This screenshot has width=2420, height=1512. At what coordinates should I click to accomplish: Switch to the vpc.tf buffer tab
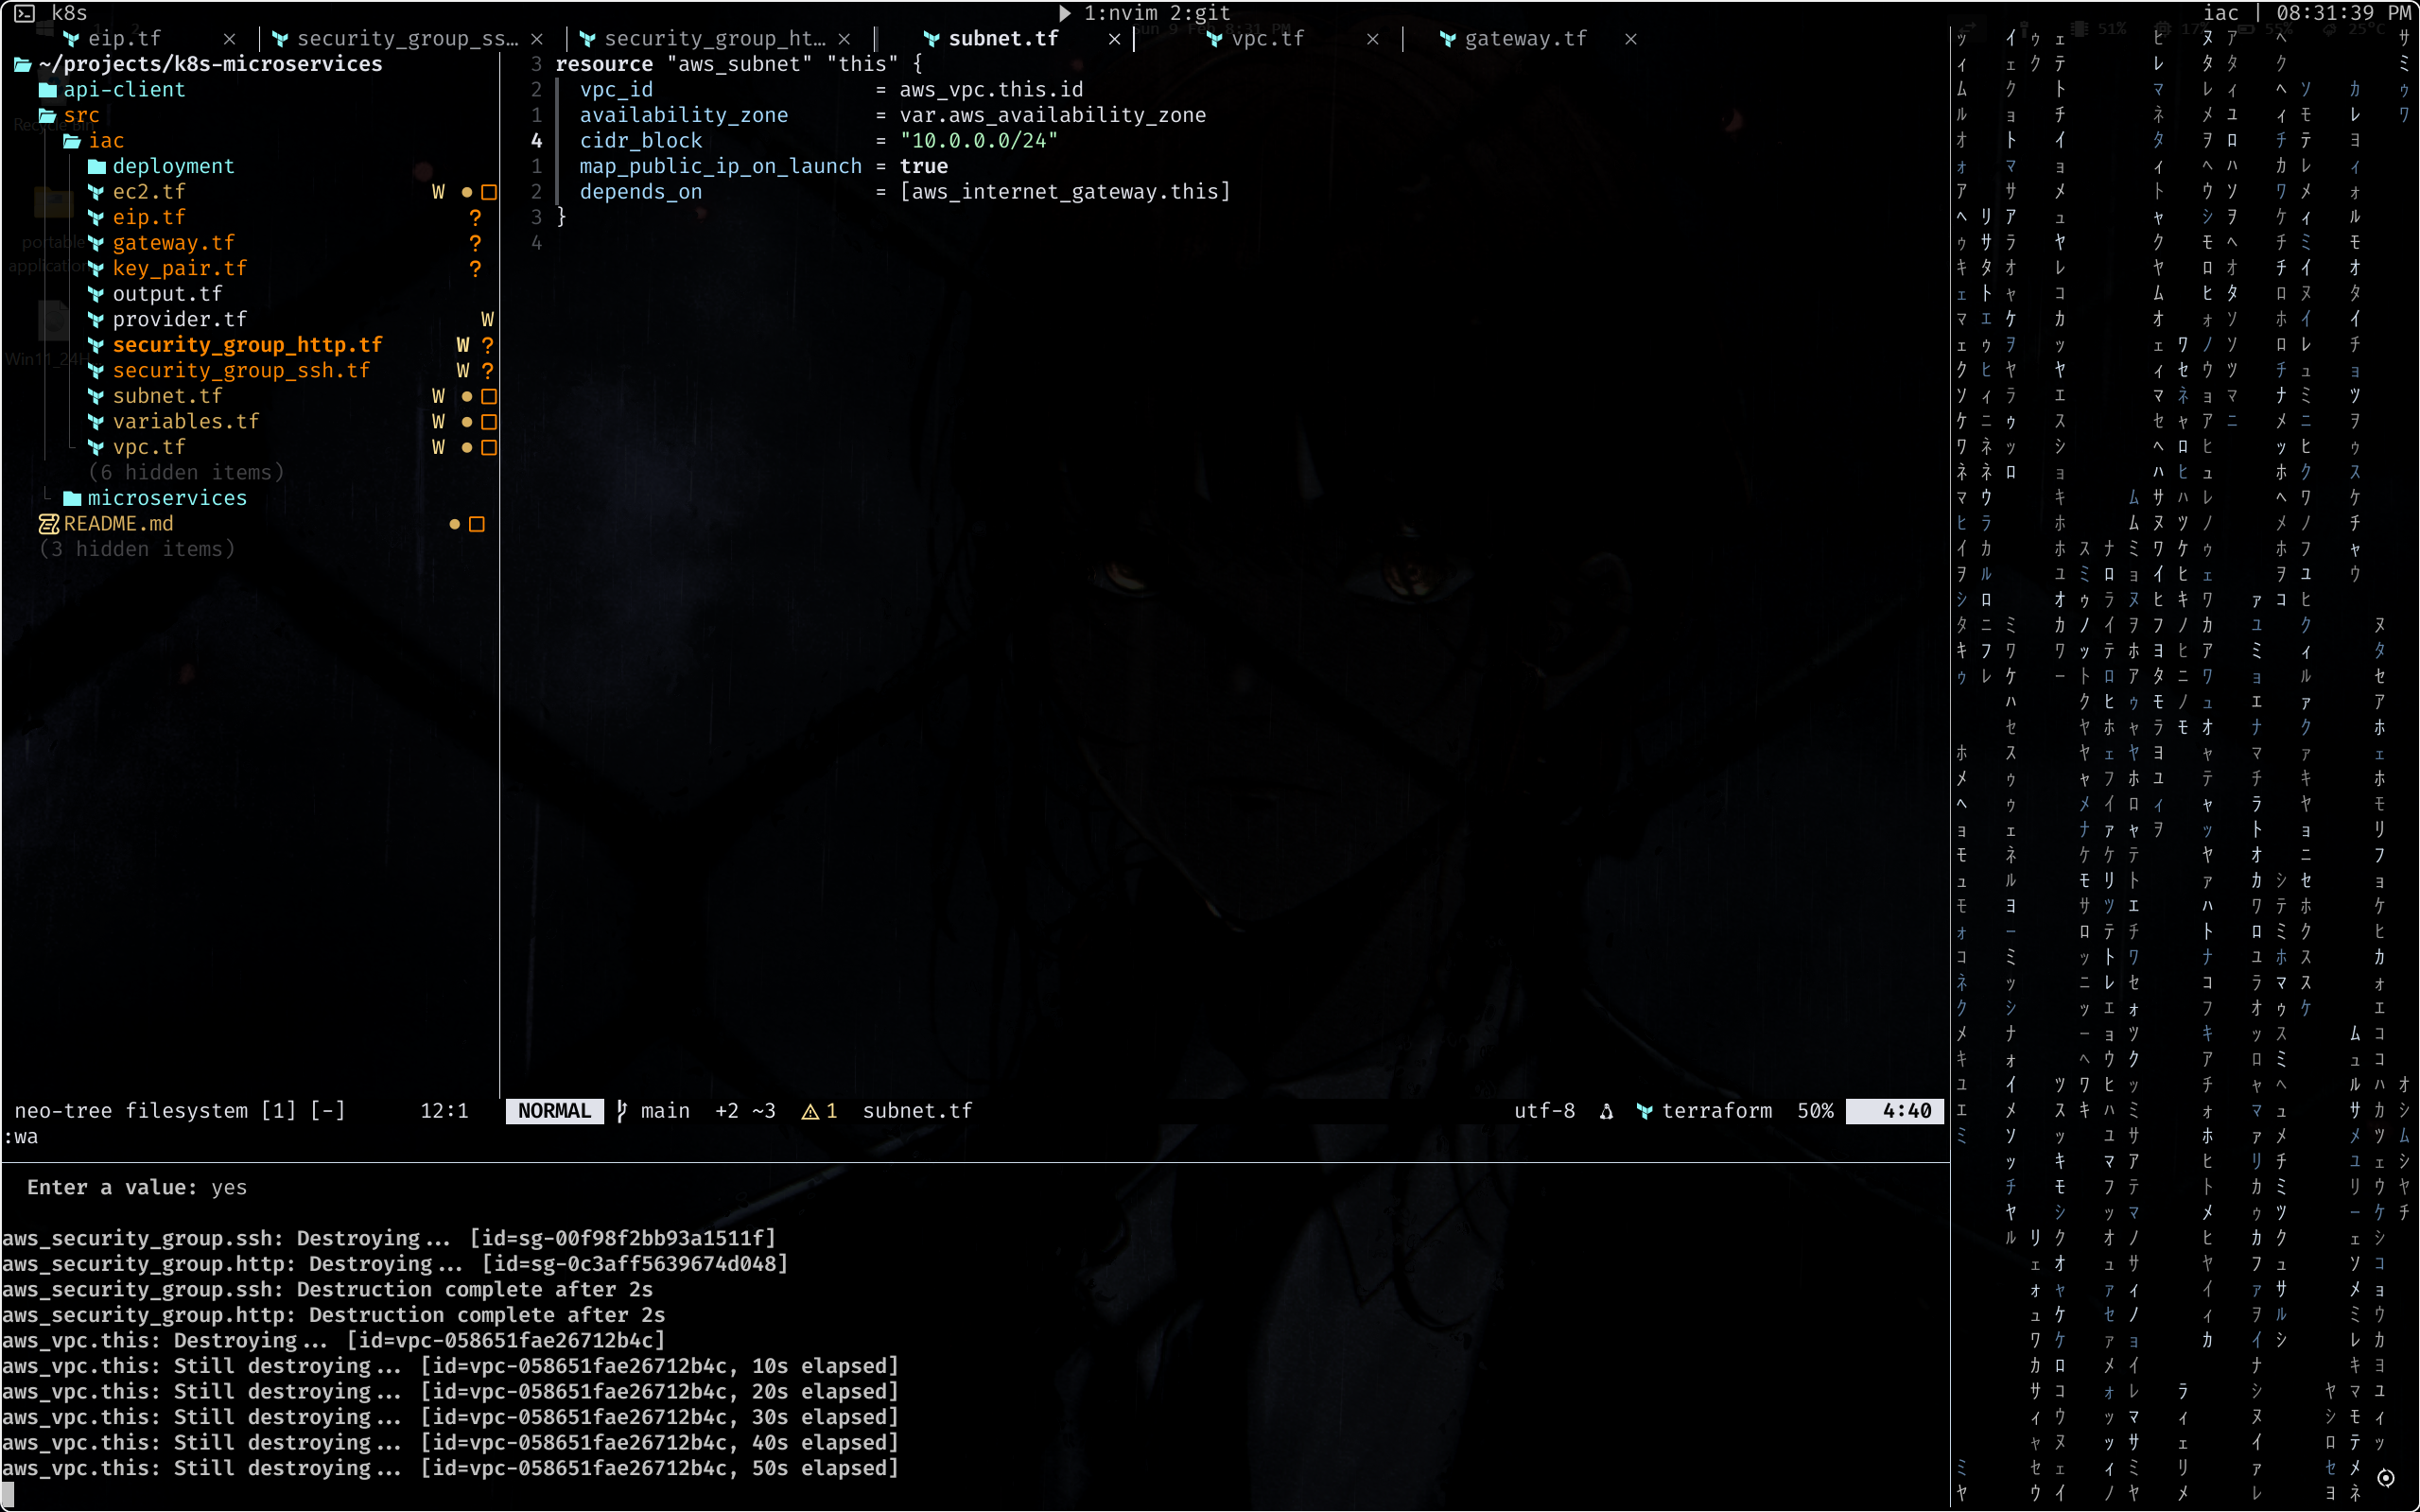[1266, 39]
